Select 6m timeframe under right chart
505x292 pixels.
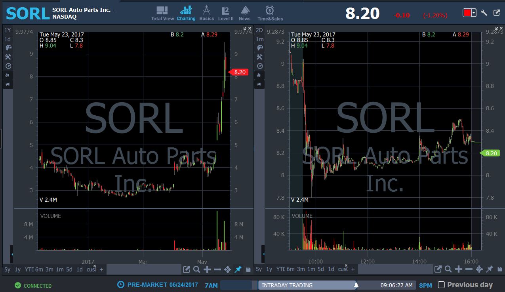click(x=290, y=269)
